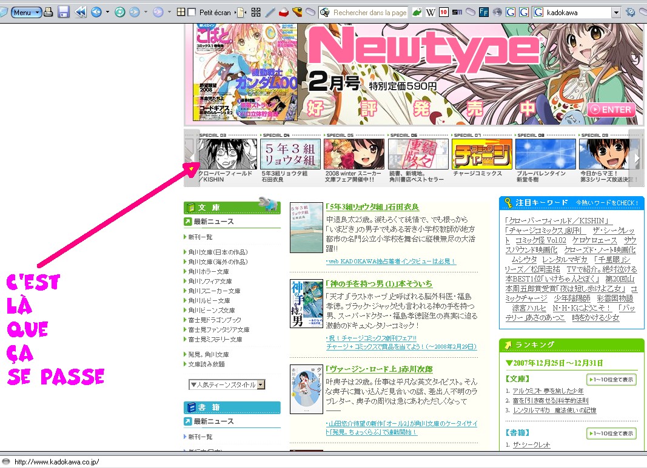
Task: Reload the page with the green circular icon
Action: point(119,12)
